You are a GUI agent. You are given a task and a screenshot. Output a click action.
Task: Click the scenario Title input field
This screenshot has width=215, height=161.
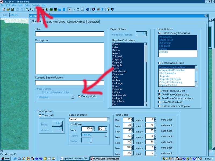69,34
